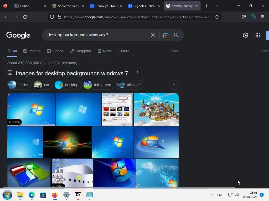The height and width of the screenshot is (201, 269).
Task: Open the wallpaper settings dialog screenshot thumbnail
Action: (117, 109)
